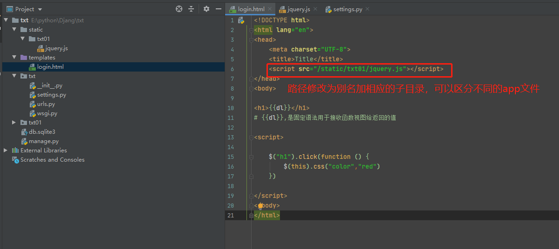Image resolution: width=559 pixels, height=249 pixels.
Task: Close the jquery.js tab
Action: click(x=315, y=9)
